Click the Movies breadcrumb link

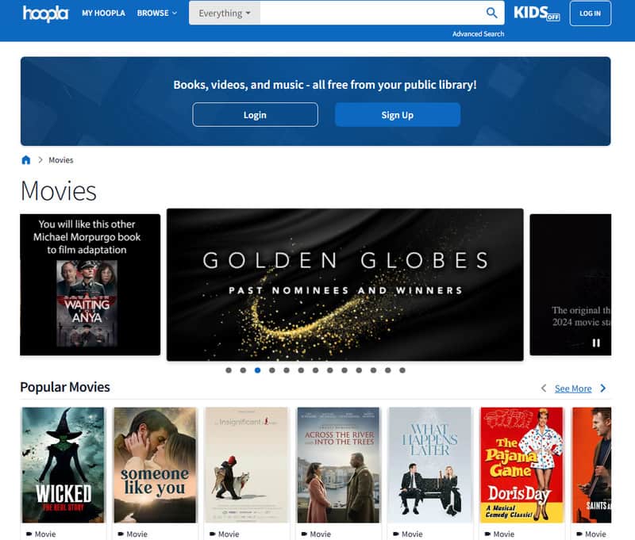[61, 160]
